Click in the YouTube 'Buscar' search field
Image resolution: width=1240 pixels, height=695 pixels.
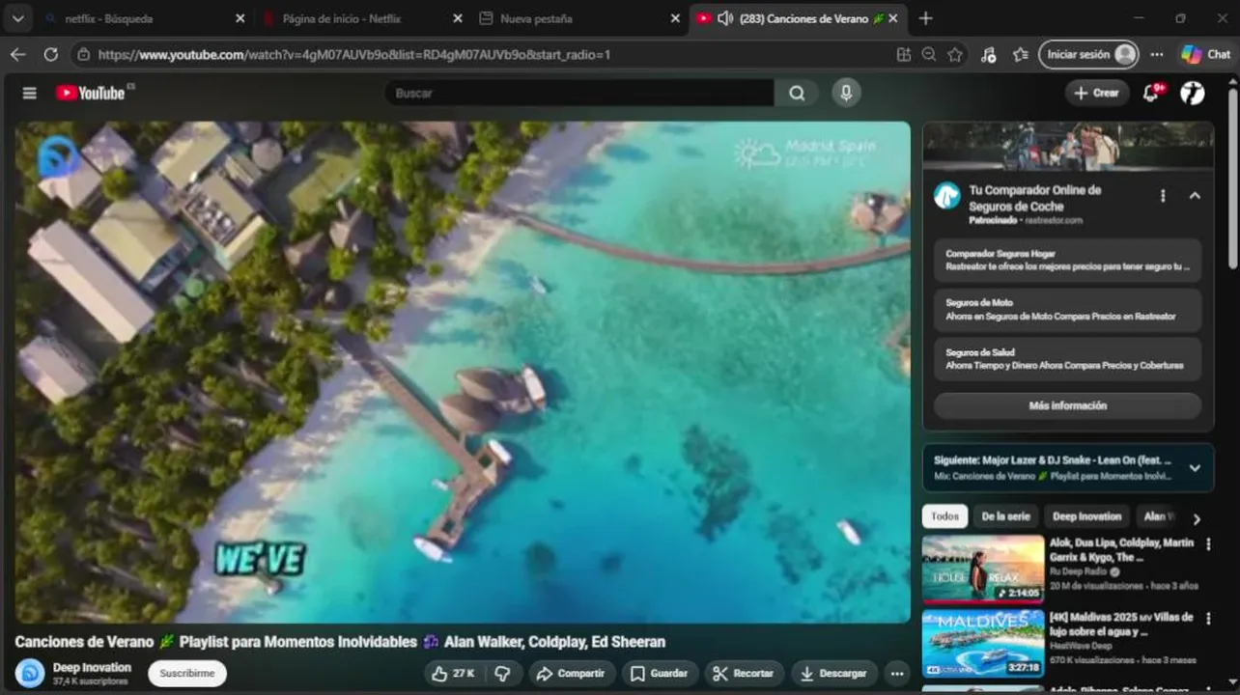click(579, 93)
